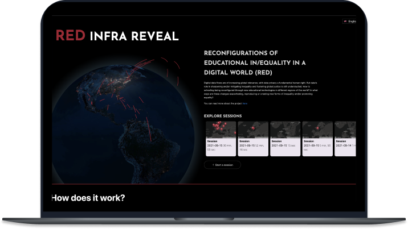Screen dimensions: 408x229
Task: Start a session button
Action: (x=222, y=165)
